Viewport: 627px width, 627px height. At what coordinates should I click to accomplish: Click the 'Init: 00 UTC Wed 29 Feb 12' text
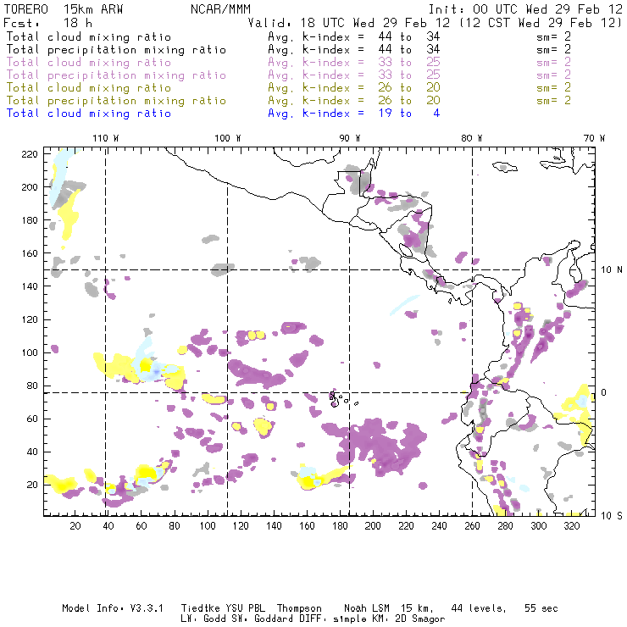[525, 9]
